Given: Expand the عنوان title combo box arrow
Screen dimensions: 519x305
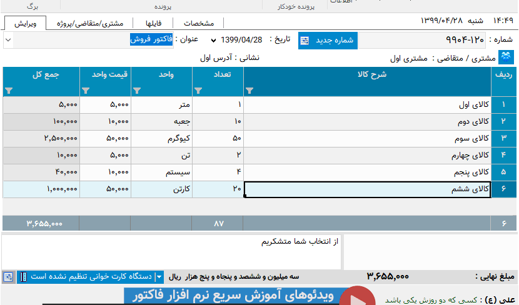Looking at the screenshot, I should pyautogui.click(x=8, y=40).
